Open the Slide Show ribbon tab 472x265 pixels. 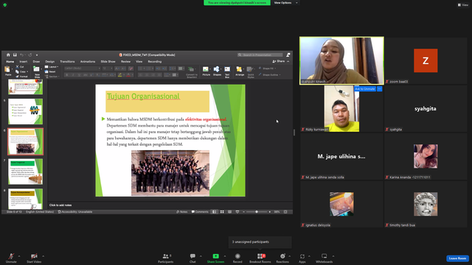pos(108,62)
